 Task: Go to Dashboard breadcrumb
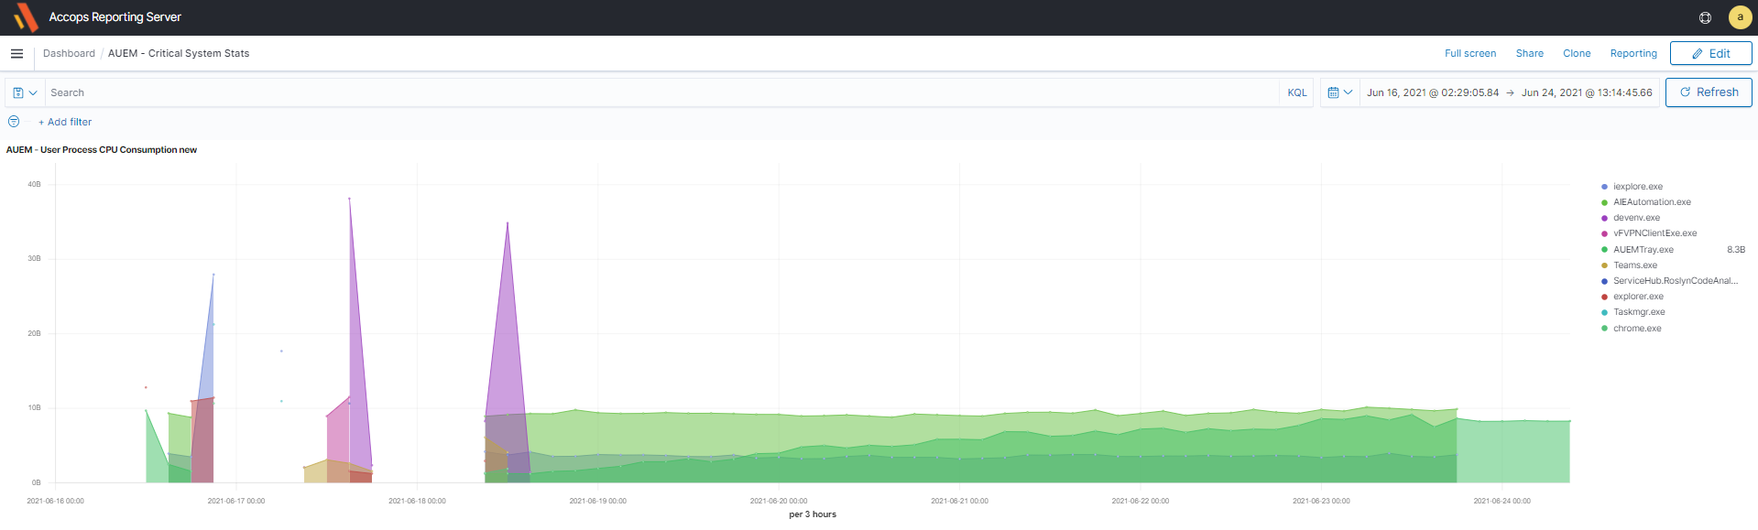69,53
